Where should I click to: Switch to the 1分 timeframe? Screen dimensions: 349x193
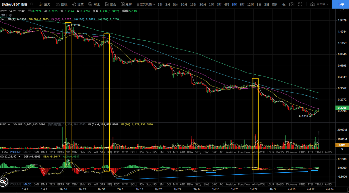tap(160, 4)
